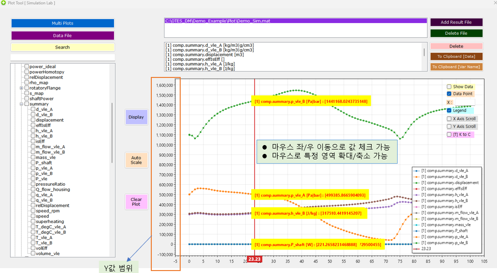Click the variable list scrollbar
The image size is (497, 273).
[x=424, y=52]
